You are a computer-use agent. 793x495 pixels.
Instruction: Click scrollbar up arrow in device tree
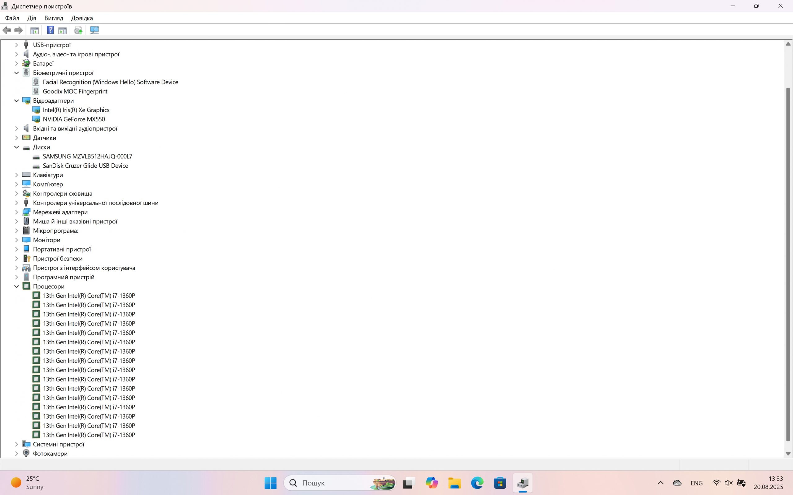[x=788, y=44]
